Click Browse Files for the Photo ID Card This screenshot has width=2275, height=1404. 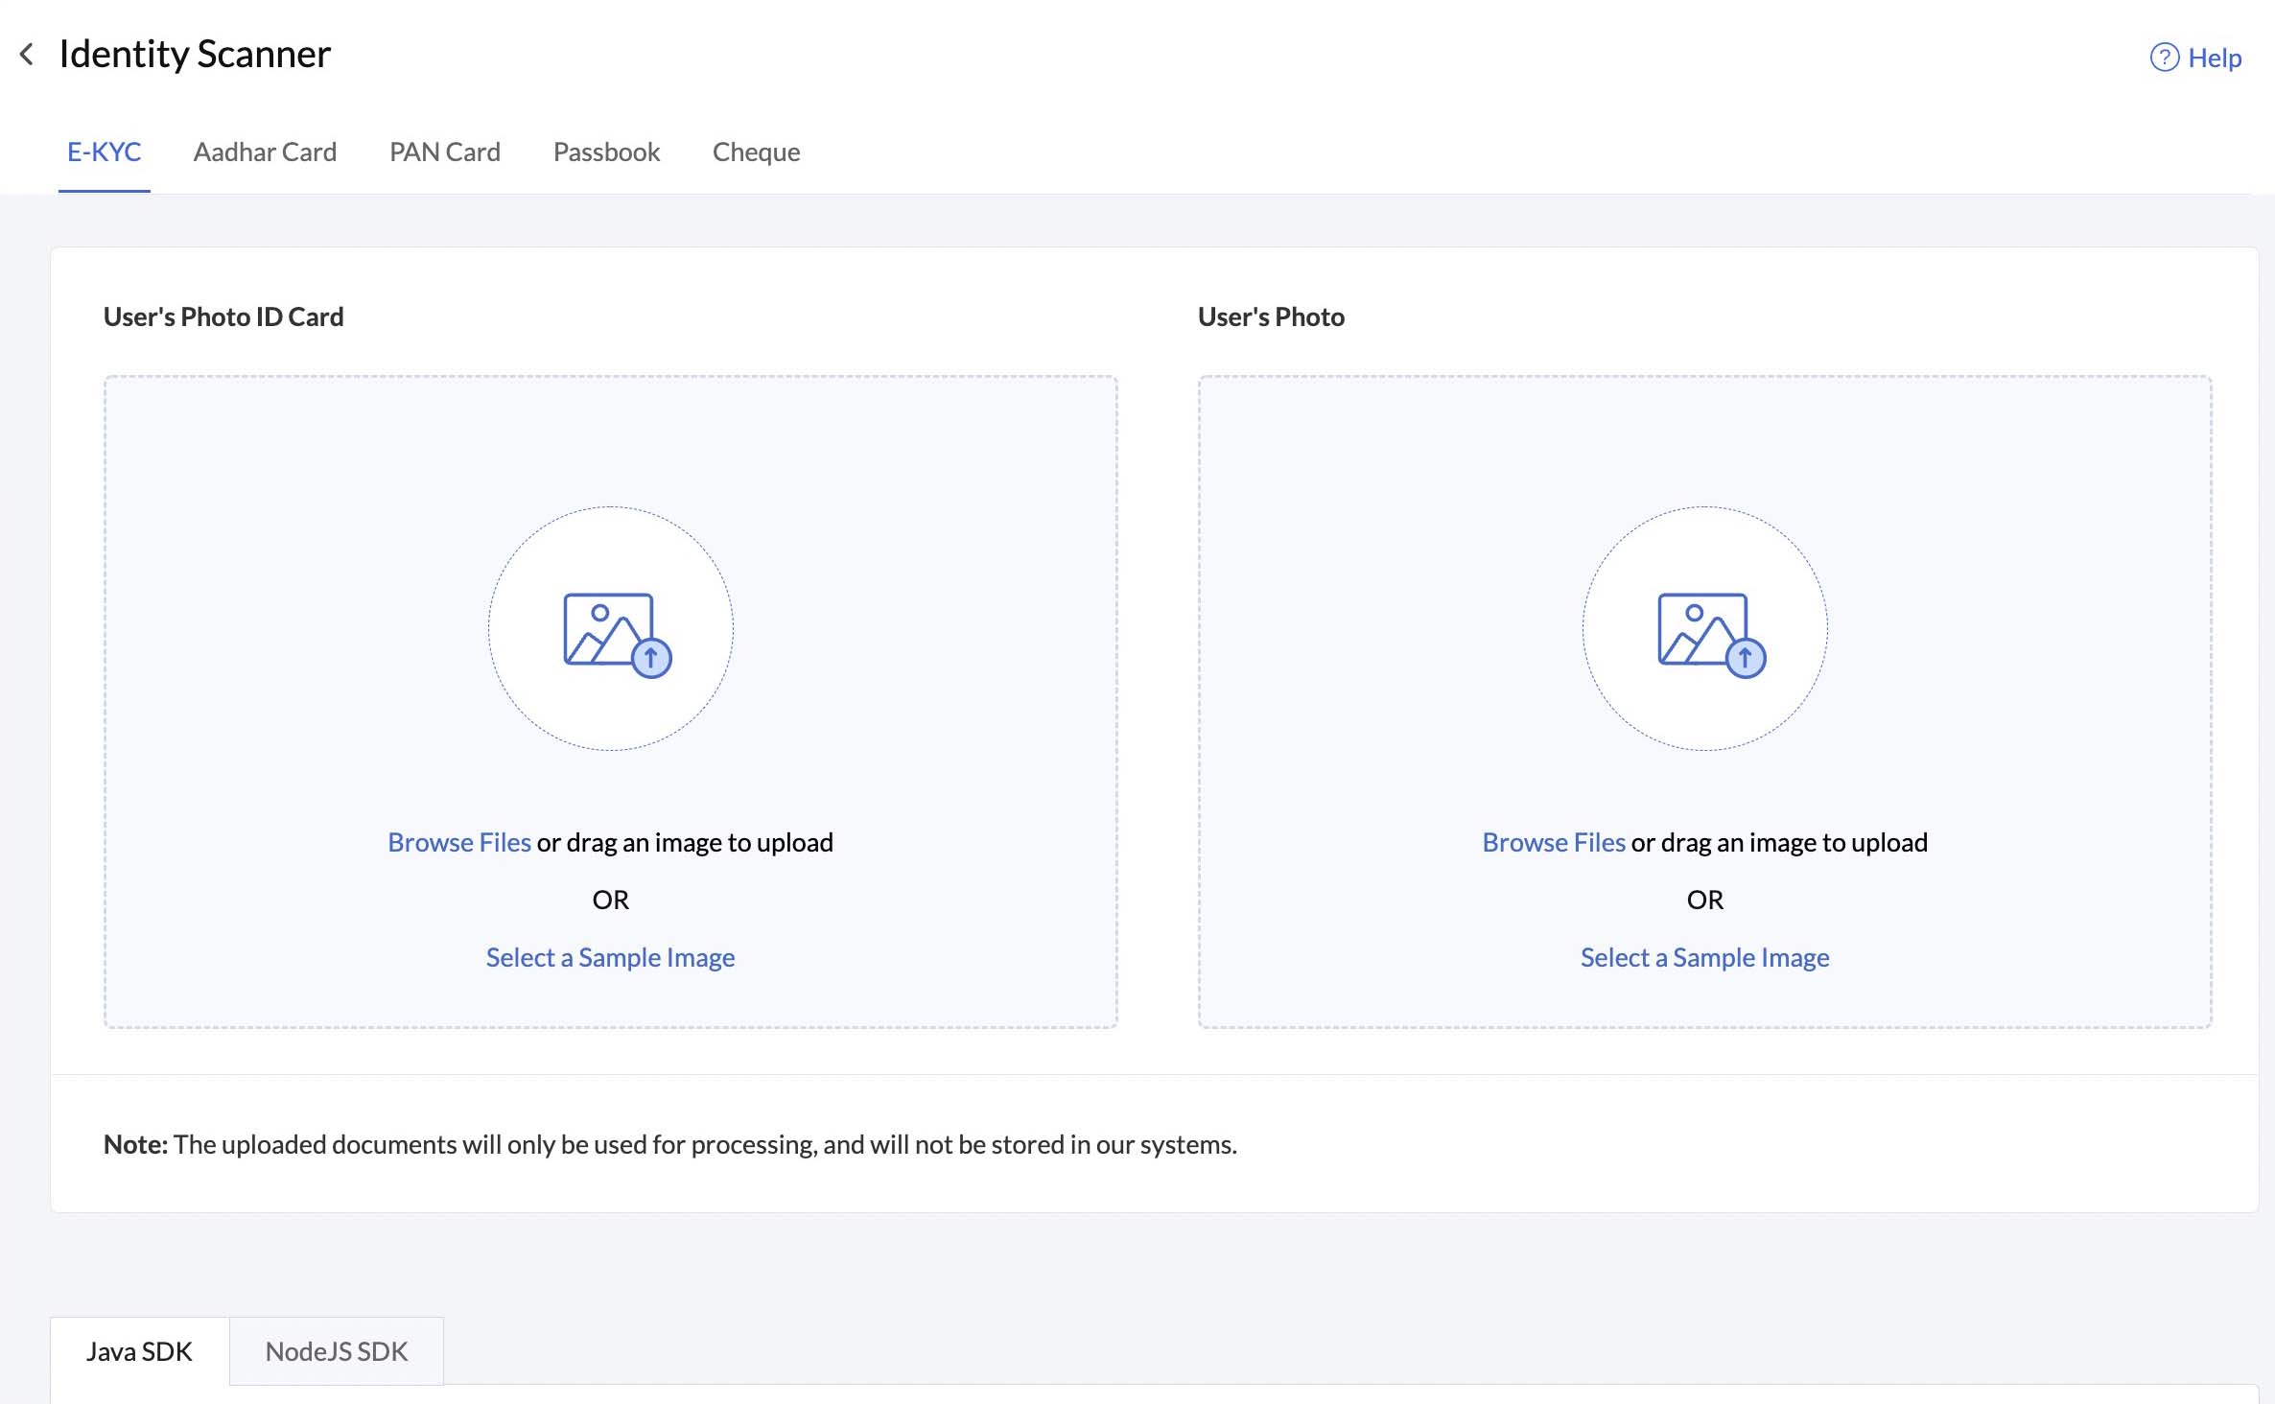[x=459, y=842]
